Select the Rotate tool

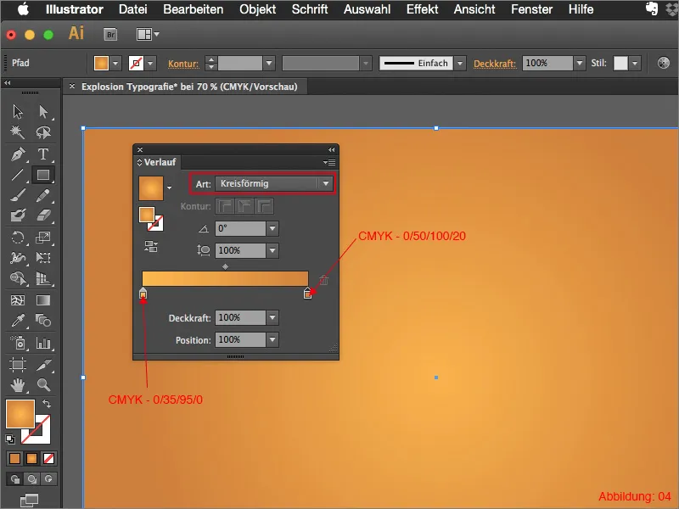18,238
